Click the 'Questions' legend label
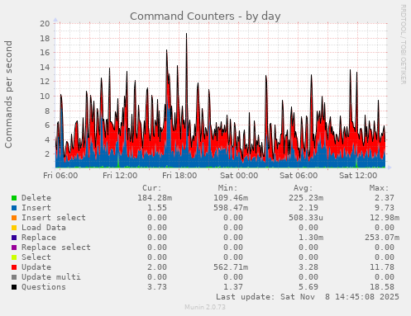Viewport: 411px width, 316px height. [44, 287]
